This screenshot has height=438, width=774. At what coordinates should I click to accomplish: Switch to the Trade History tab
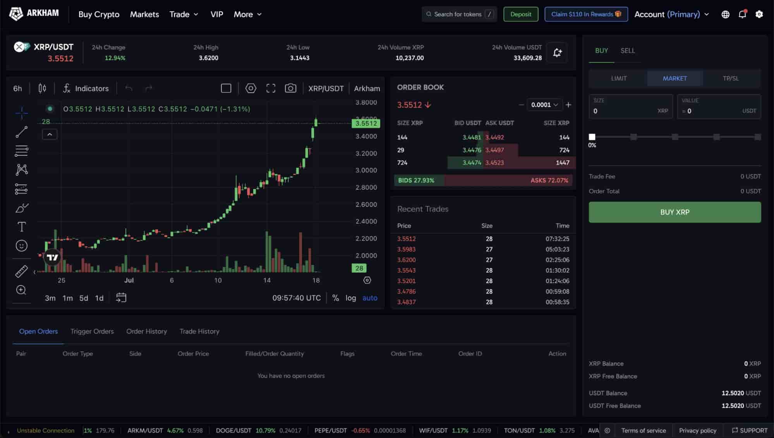click(199, 331)
